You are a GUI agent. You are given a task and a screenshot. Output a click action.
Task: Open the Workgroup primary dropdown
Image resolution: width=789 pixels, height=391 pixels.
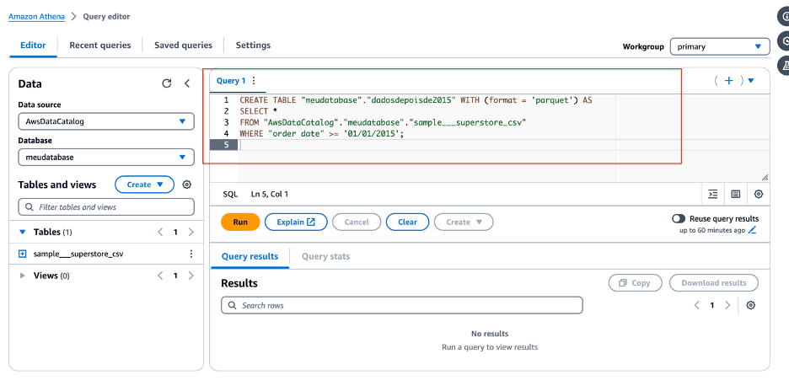720,46
